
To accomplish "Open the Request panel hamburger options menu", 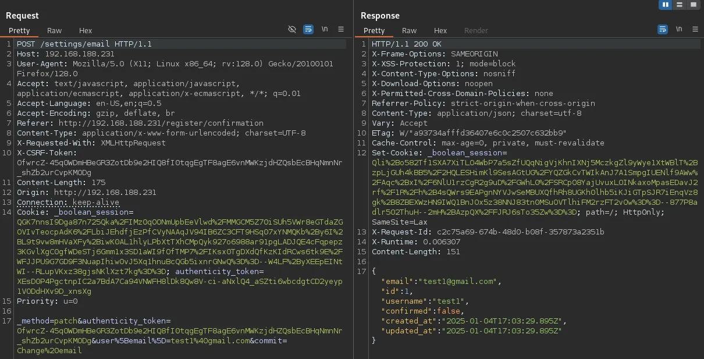I will click(x=341, y=29).
